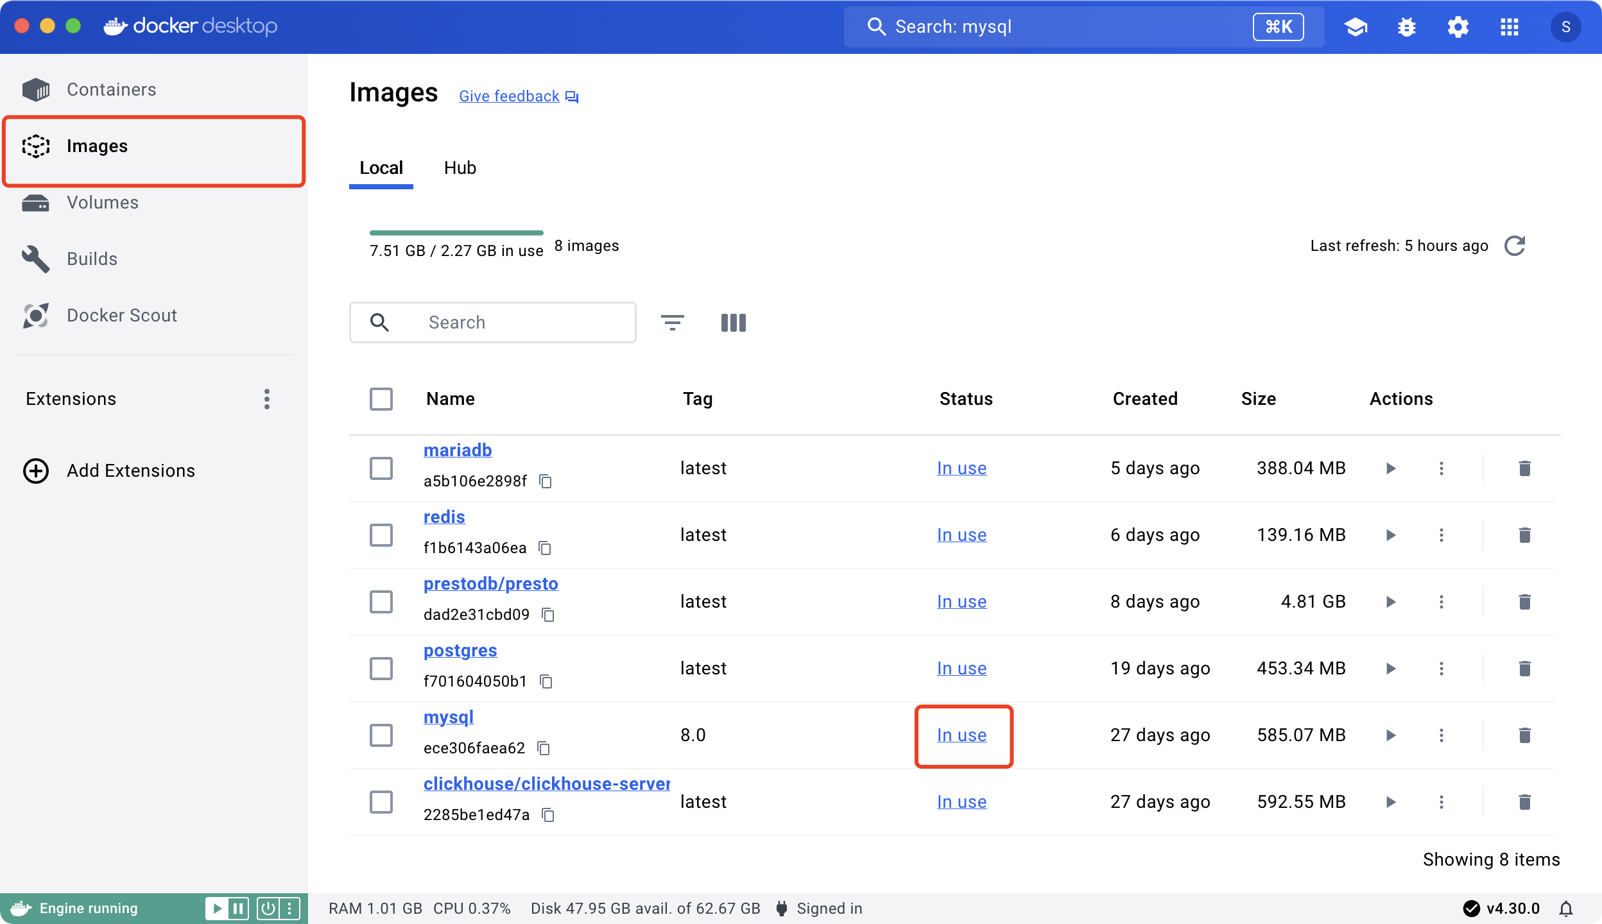Open the Learning center graduation cap icon
The height and width of the screenshot is (924, 1602).
[1356, 27]
